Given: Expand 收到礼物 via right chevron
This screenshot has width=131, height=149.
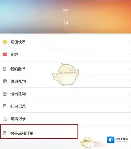Looking at the screenshot, I should click(x=129, y=81).
